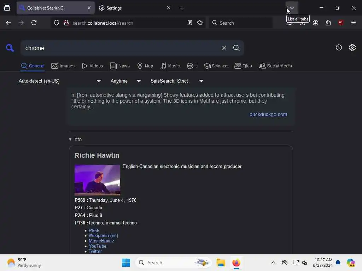Select the News category
362x271 pixels.
tap(120, 66)
